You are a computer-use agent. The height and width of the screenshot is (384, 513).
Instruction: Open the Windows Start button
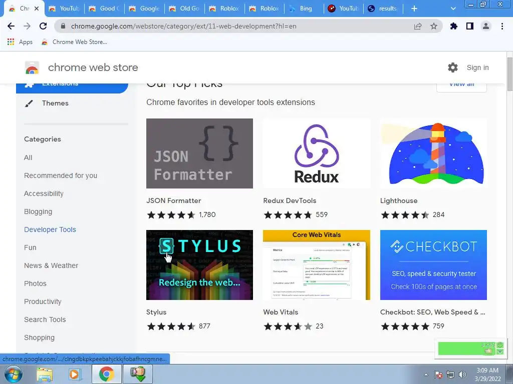[x=13, y=374]
